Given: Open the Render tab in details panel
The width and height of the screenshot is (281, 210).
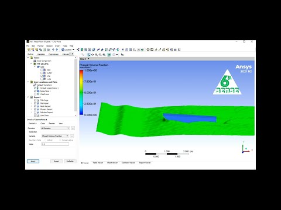Looking at the screenshot, I should tap(52, 124).
